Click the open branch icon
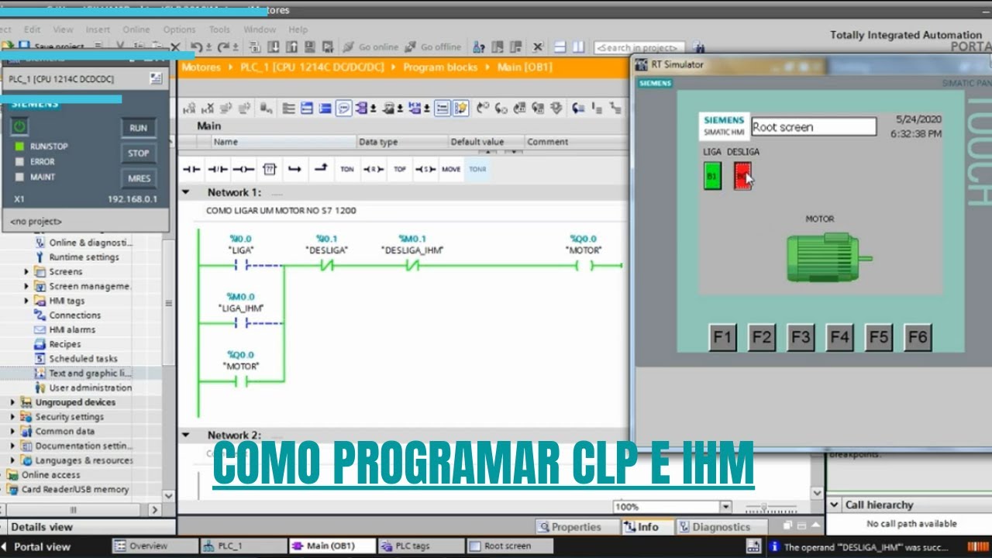The image size is (992, 558). 294,169
